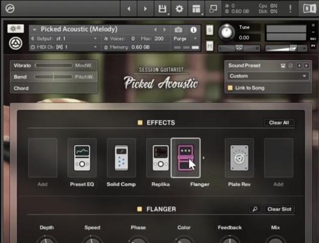Save sound preset icon
Viewport: 319px width, 243px height.
click(x=283, y=66)
